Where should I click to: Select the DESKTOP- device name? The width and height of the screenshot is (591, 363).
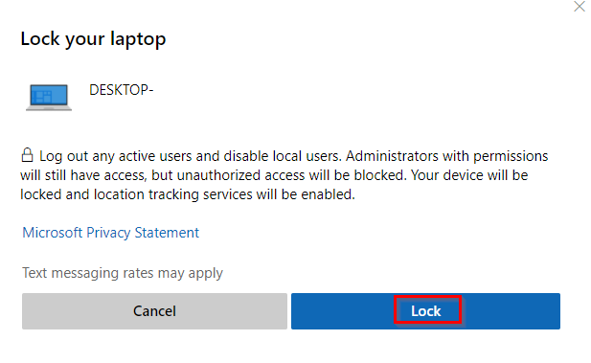(122, 90)
